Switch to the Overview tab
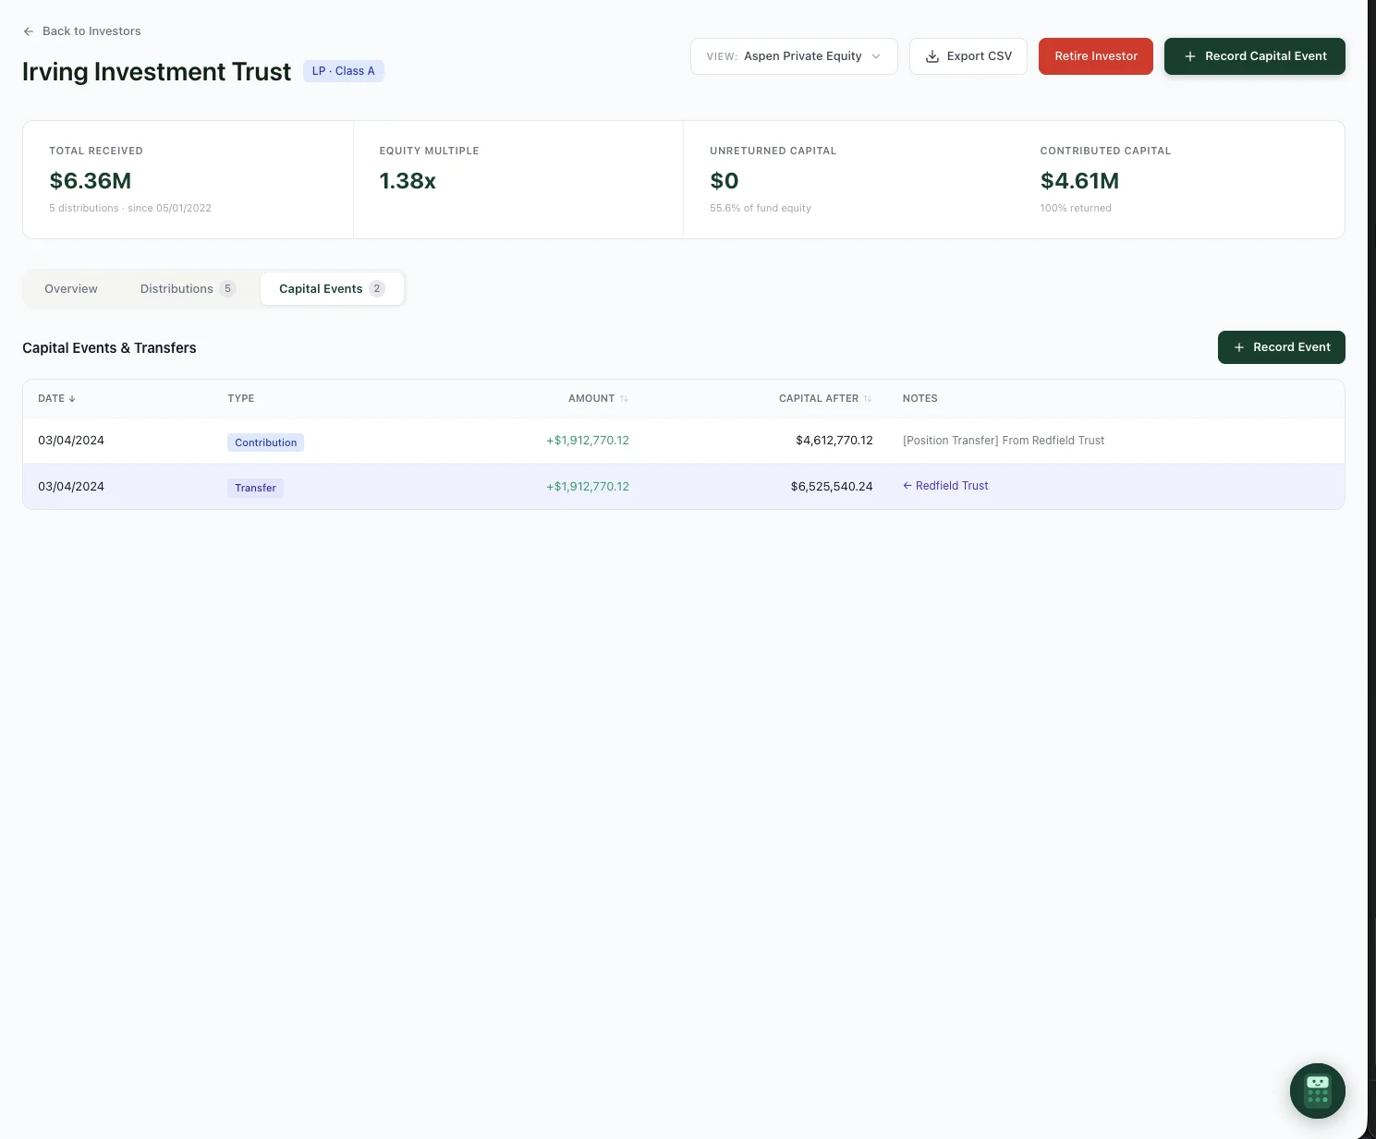This screenshot has width=1376, height=1139. [70, 288]
